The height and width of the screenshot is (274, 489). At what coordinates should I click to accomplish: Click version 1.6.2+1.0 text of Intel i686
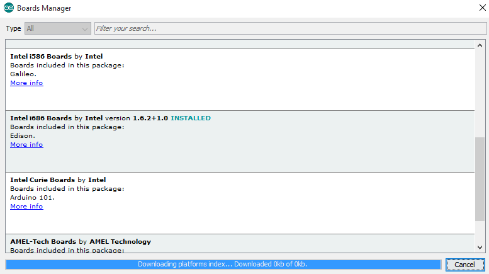point(137,118)
